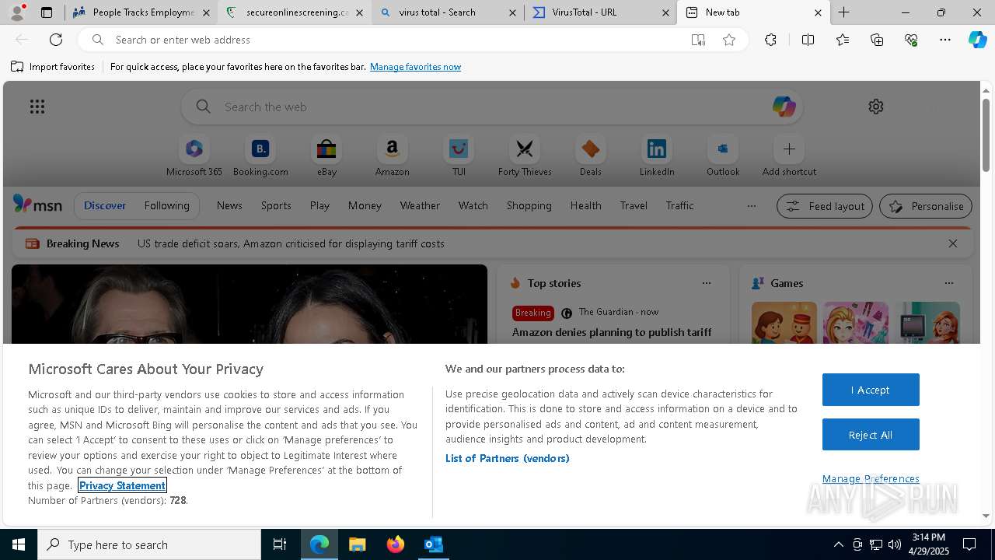Expand more MSN nav categories ellipsis
This screenshot has width=995, height=560.
[x=751, y=206]
